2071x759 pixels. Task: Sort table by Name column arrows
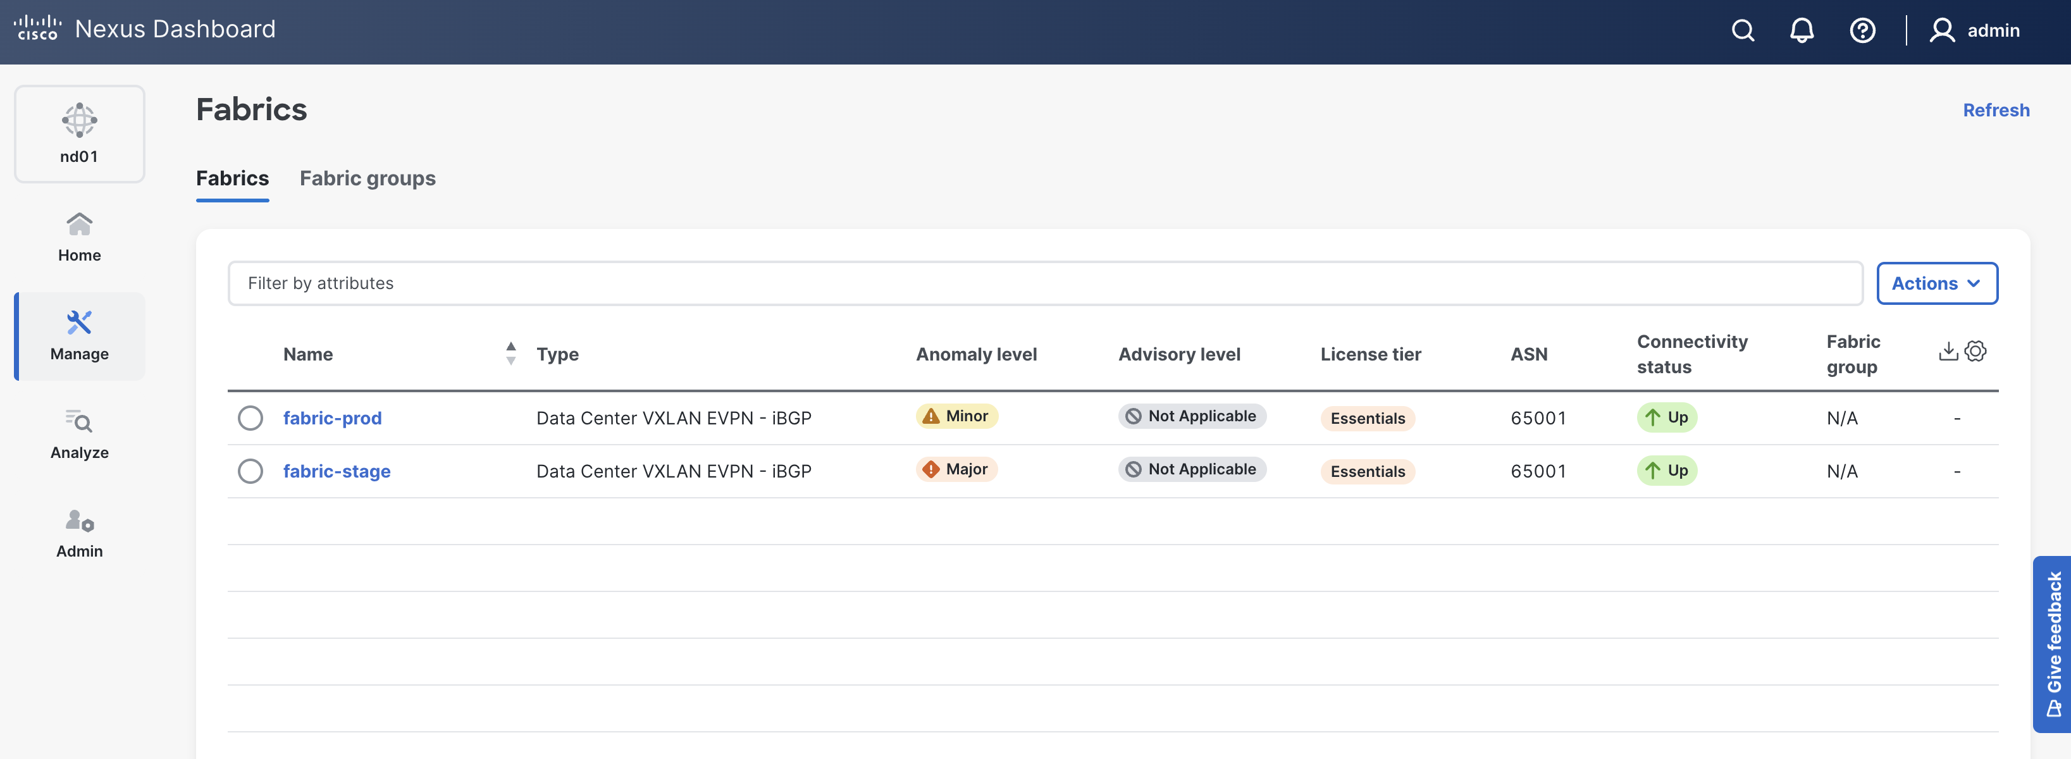[510, 353]
